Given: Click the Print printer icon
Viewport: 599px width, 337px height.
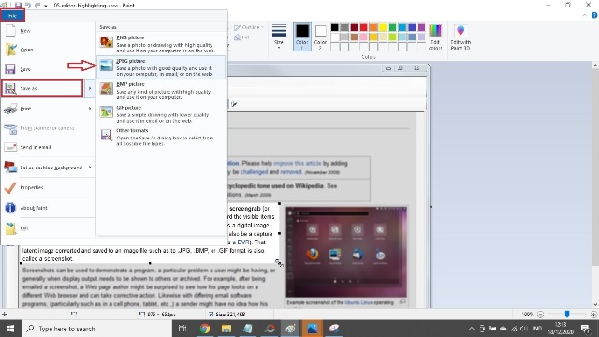Looking at the screenshot, I should coord(10,109).
